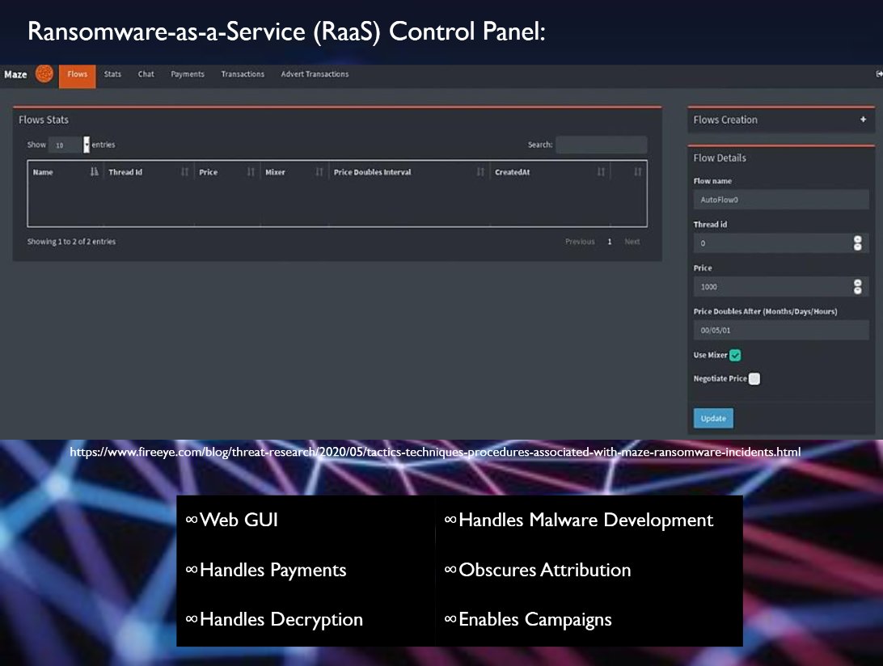Click the Maze brand name text
This screenshot has height=666, width=883.
tap(16, 74)
